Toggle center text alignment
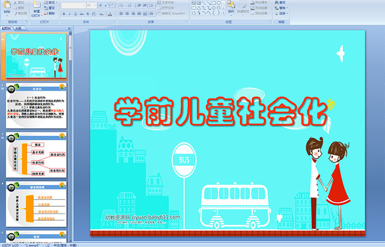Viewport: 385px width, 247px height. click(x=127, y=14)
